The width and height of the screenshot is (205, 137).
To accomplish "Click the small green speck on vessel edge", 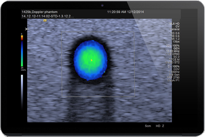I will pos(105,72).
